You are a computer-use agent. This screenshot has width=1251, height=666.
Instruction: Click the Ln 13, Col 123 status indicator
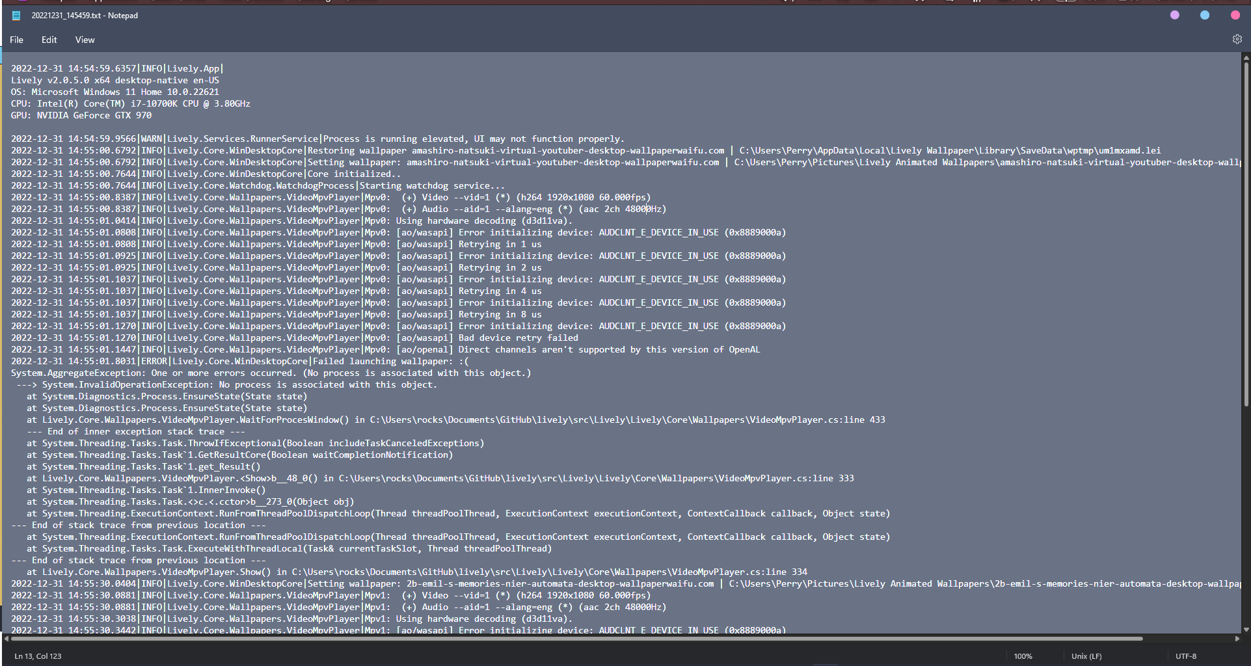38,656
